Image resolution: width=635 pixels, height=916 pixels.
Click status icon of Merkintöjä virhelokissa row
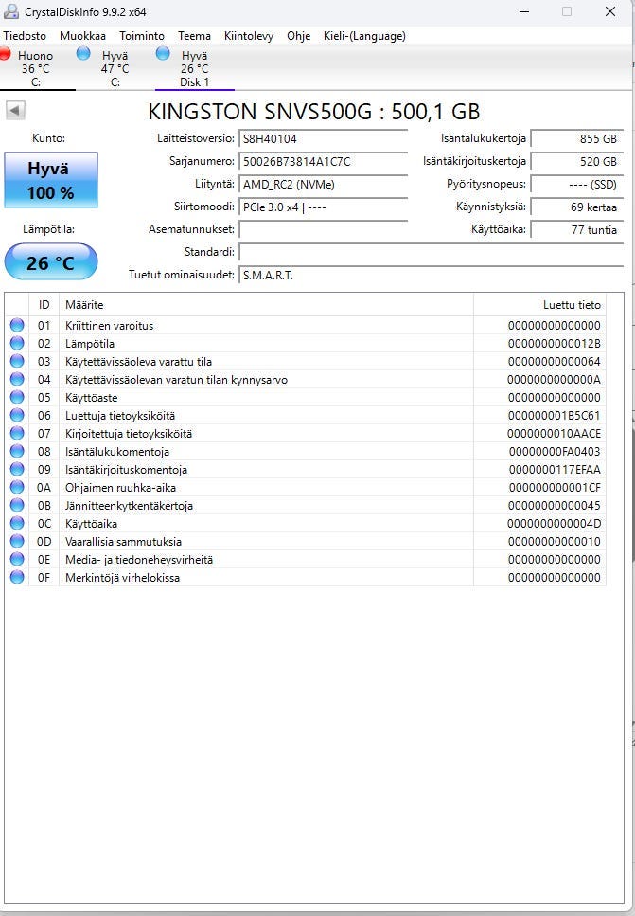click(17, 577)
